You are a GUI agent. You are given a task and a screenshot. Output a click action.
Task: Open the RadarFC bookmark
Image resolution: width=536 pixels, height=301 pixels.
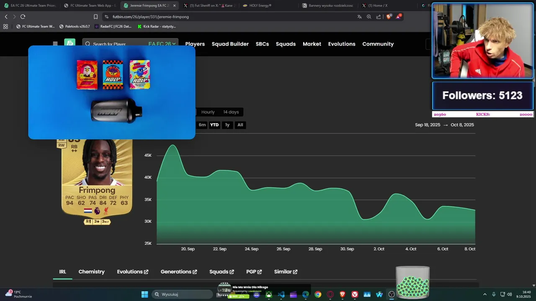[113, 26]
